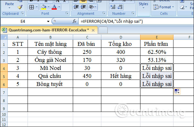This screenshot has height=127, width=194.
Task: Click the cell with value 450
Action: click(x=87, y=76)
